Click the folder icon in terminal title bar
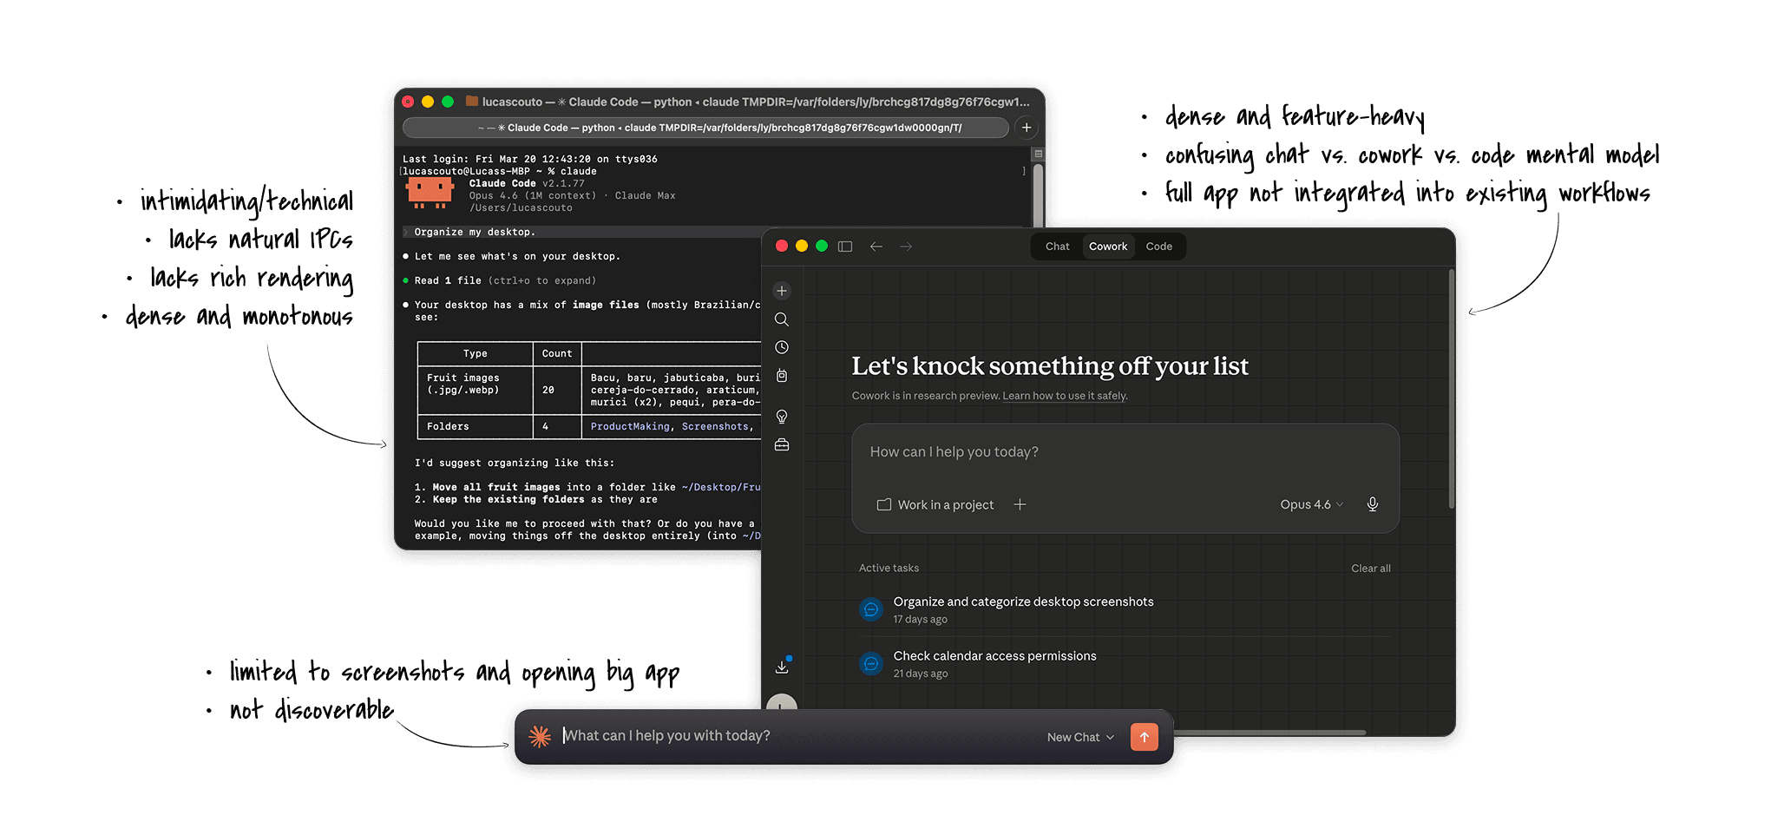1771x822 pixels. [472, 102]
